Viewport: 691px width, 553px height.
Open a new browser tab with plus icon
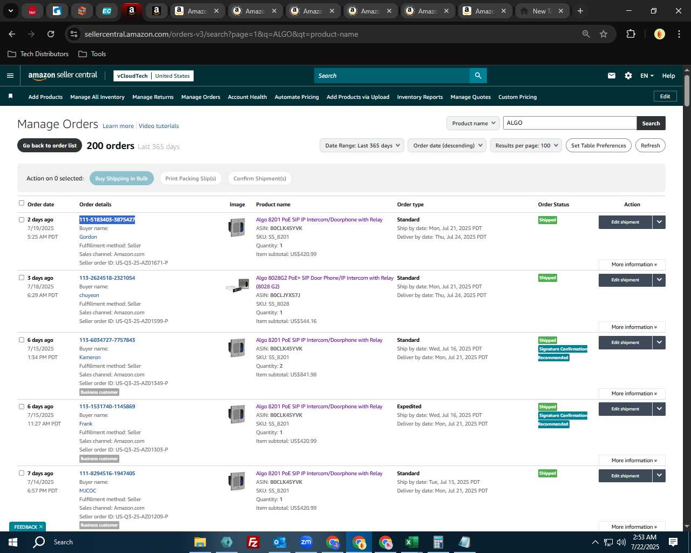580,11
